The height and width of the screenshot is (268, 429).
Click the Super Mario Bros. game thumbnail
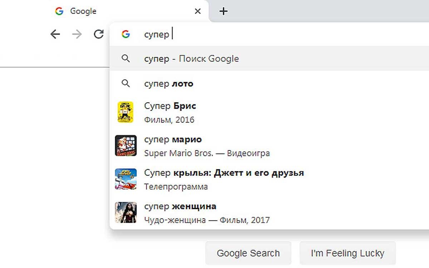[125, 145]
